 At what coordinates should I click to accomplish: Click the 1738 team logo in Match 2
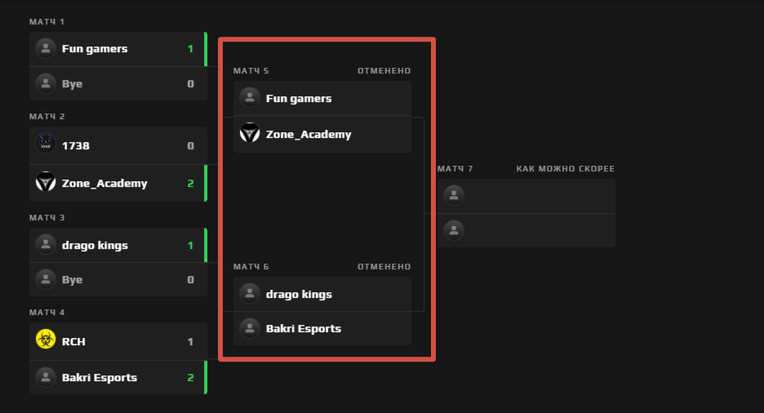tap(46, 144)
